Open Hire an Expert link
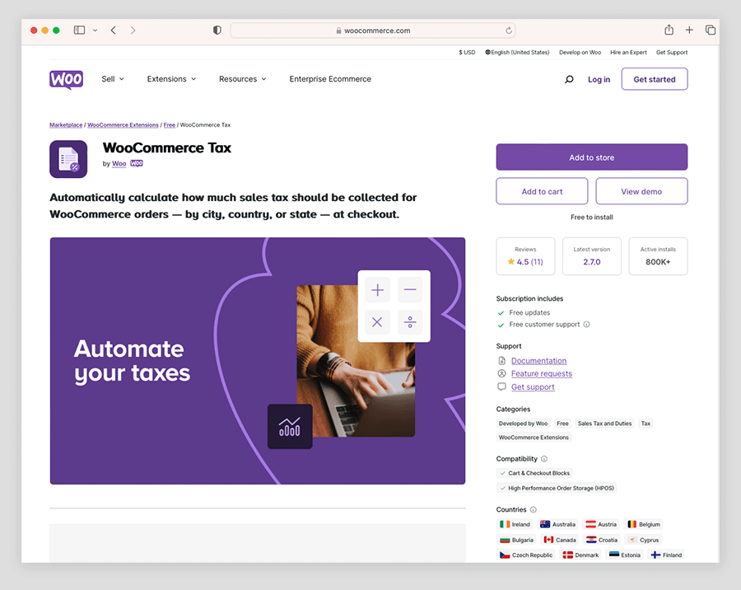Viewport: 741px width, 590px height. coord(628,53)
